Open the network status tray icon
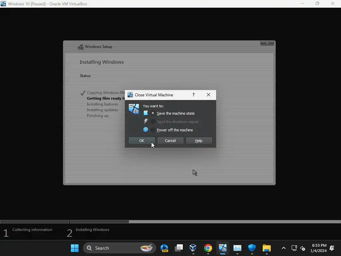The height and width of the screenshot is (256, 341). point(294,248)
